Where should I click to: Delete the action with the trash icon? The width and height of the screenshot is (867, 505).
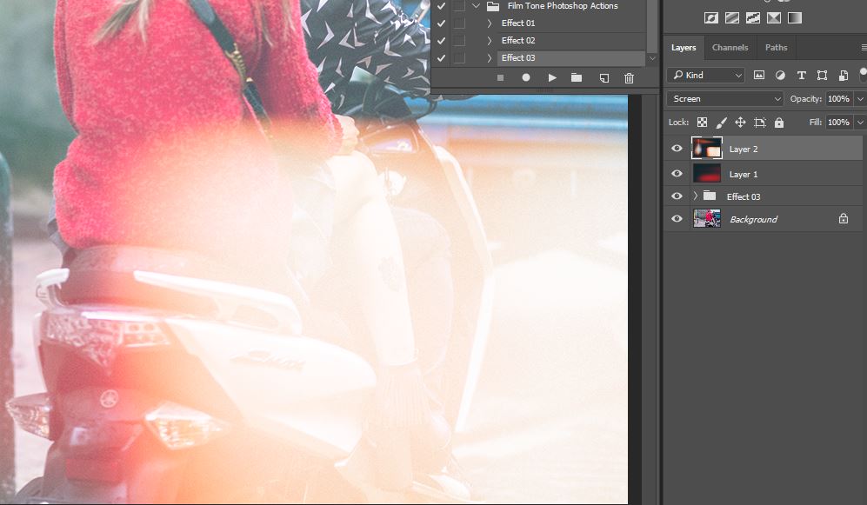(630, 77)
